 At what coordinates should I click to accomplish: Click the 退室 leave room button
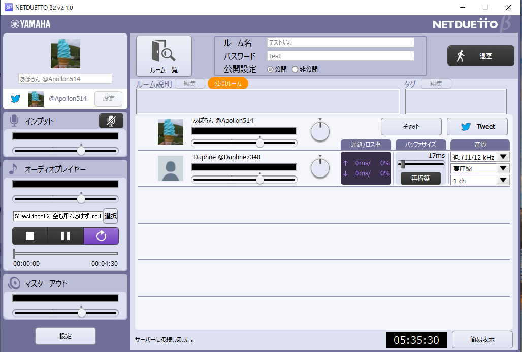click(481, 56)
